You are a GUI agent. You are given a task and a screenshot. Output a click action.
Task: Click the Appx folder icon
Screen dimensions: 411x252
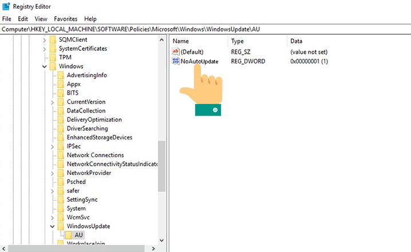click(x=61, y=84)
